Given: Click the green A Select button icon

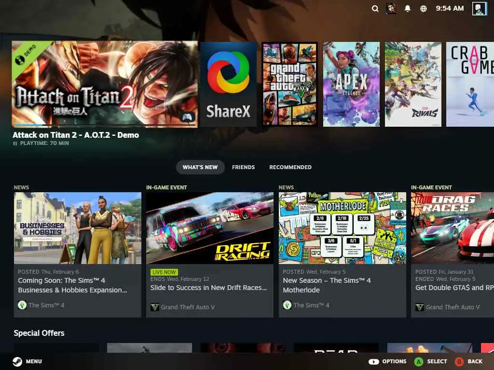Looking at the screenshot, I should pyautogui.click(x=419, y=362).
